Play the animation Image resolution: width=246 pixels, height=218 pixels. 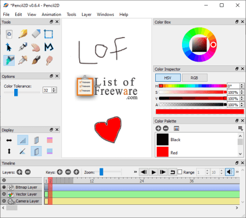154,172
